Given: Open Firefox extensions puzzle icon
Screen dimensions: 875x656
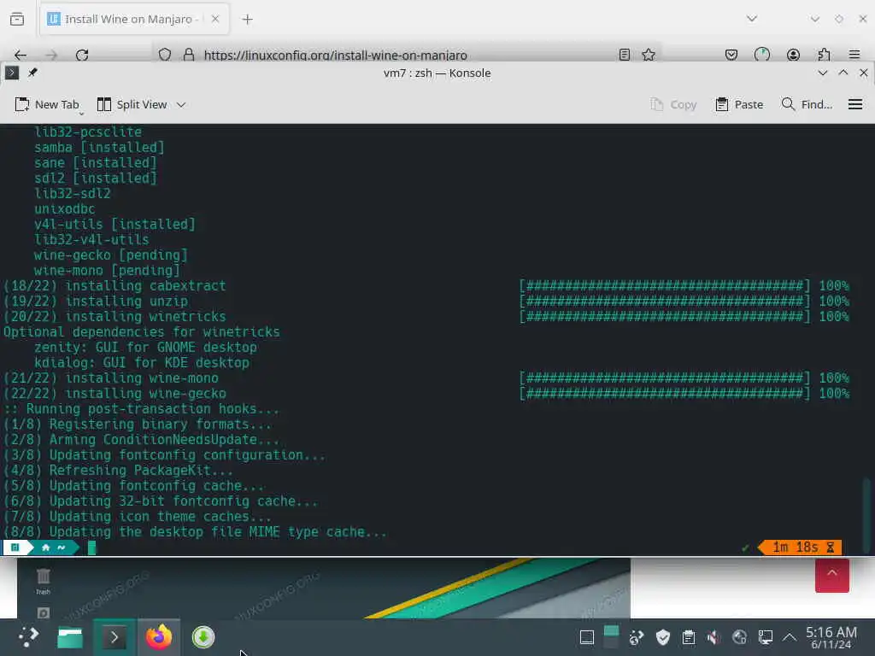Looking at the screenshot, I should [x=824, y=55].
